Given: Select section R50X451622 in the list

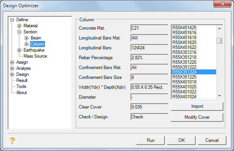Looking at the screenshot, I should (194, 47).
